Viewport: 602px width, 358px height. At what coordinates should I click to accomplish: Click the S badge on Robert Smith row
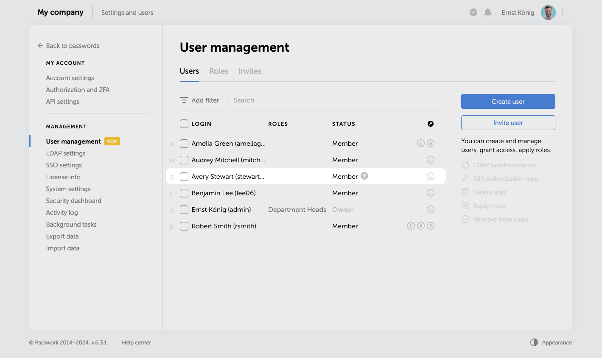(x=431, y=226)
